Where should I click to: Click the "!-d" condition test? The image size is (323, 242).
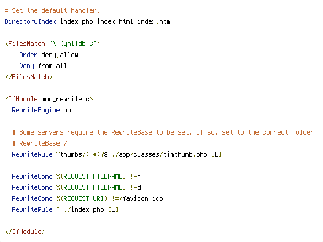136,187
